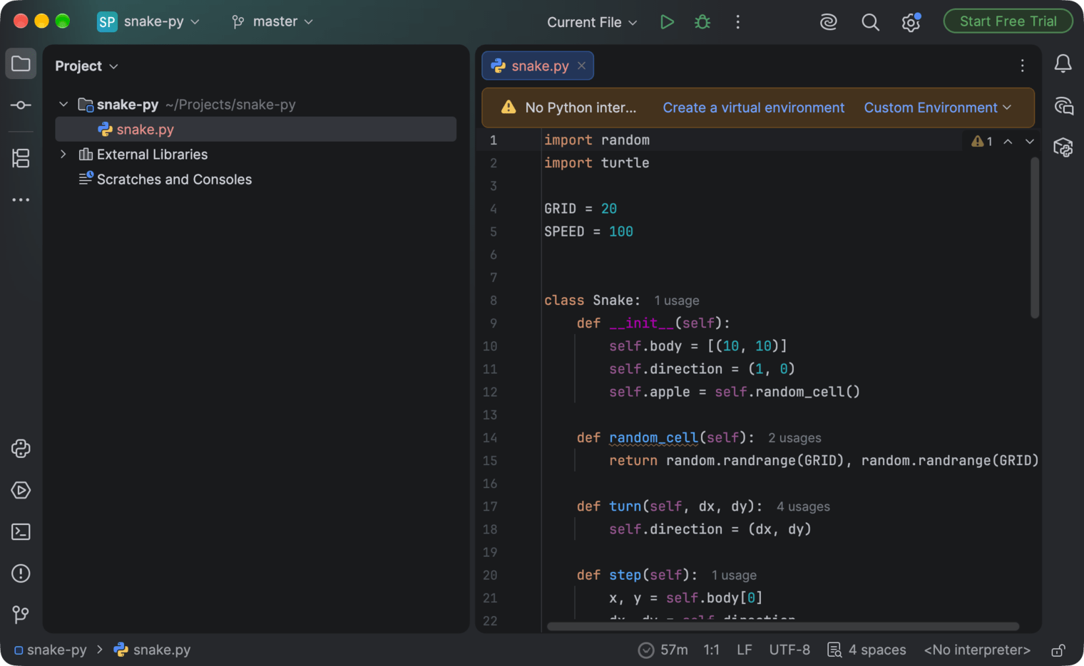This screenshot has height=666, width=1084.
Task: Open the Git tool window icon
Action: 21,615
